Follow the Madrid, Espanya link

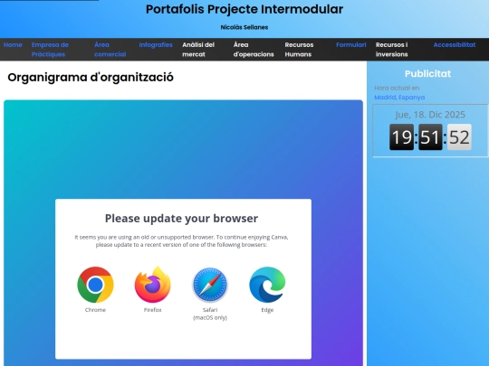pyautogui.click(x=399, y=98)
